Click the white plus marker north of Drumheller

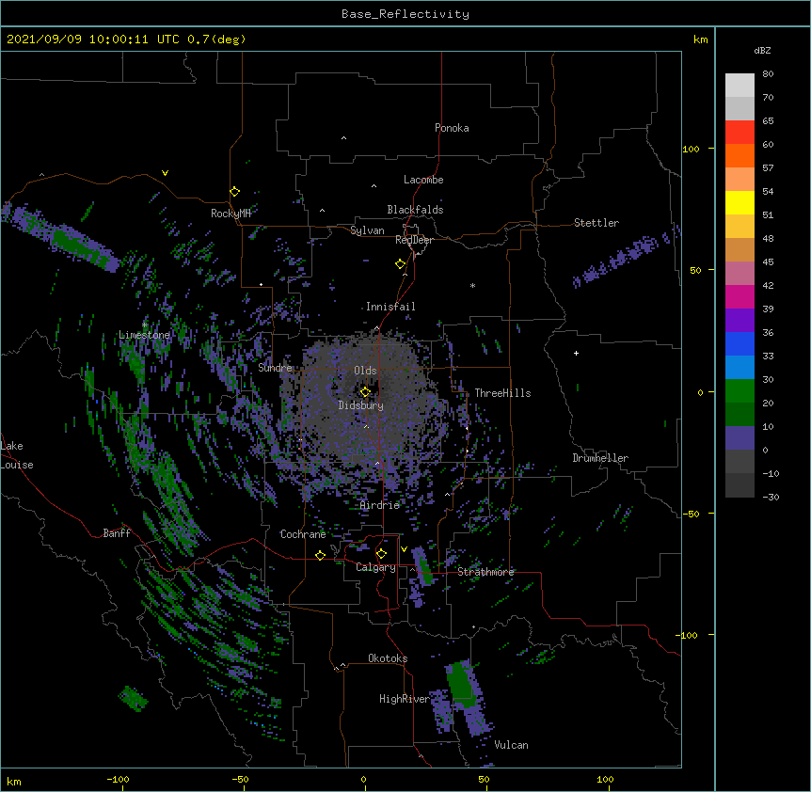[576, 353]
